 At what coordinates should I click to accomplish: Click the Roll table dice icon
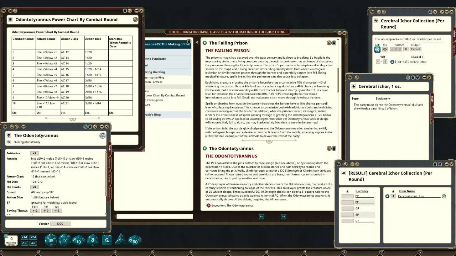coord(377,49)
